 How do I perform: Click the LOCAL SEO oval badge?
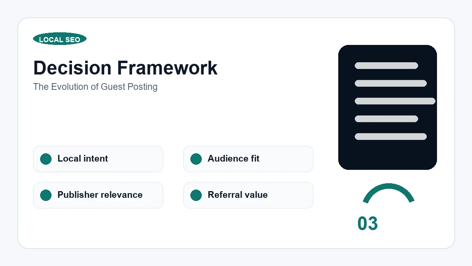point(60,39)
